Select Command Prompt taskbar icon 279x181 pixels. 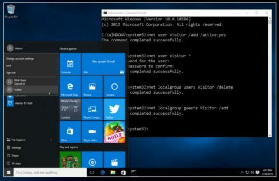(x=134, y=172)
